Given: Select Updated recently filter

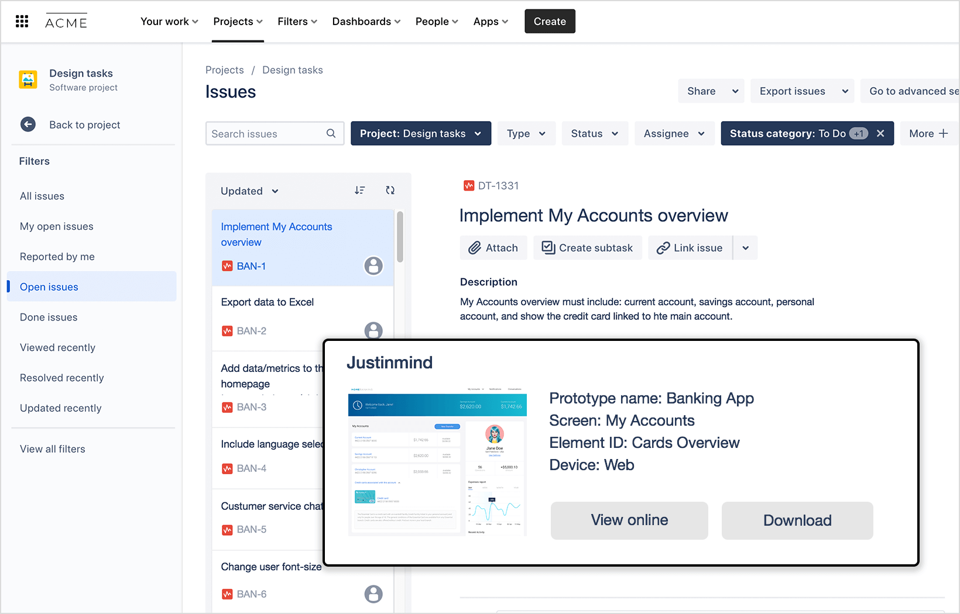Looking at the screenshot, I should (60, 408).
